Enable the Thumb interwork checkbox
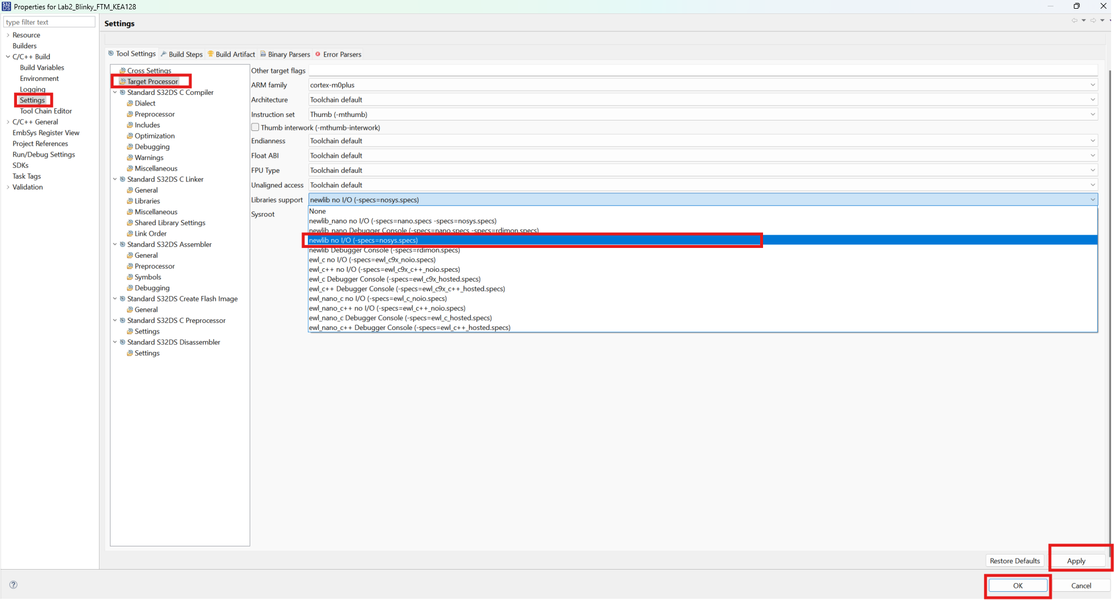This screenshot has height=600, width=1114. point(255,127)
